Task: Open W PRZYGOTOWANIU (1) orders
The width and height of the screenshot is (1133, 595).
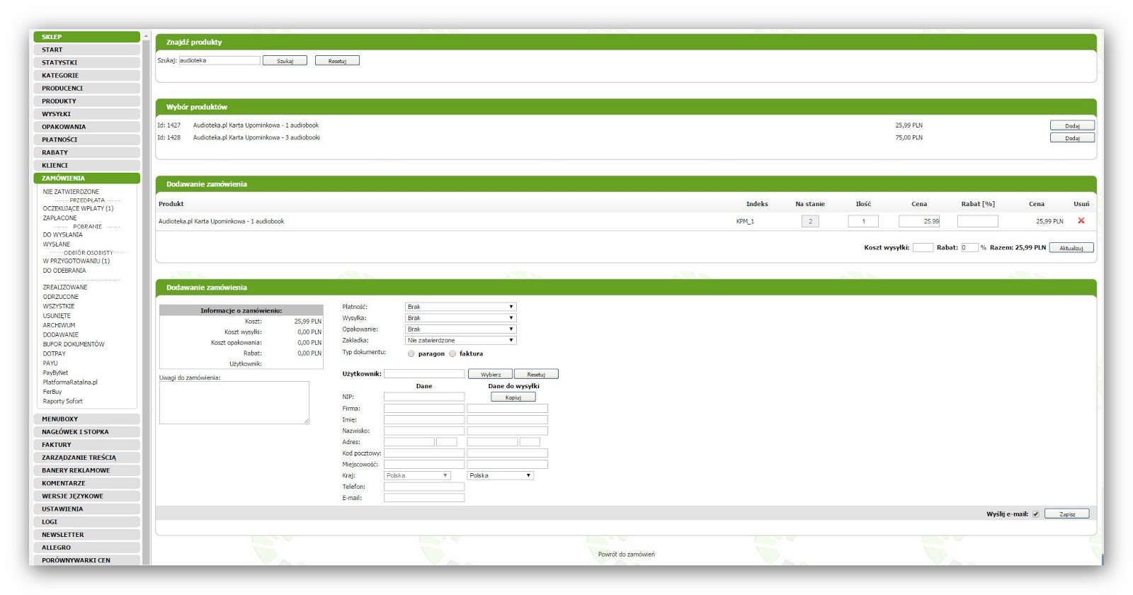Action: (x=76, y=261)
